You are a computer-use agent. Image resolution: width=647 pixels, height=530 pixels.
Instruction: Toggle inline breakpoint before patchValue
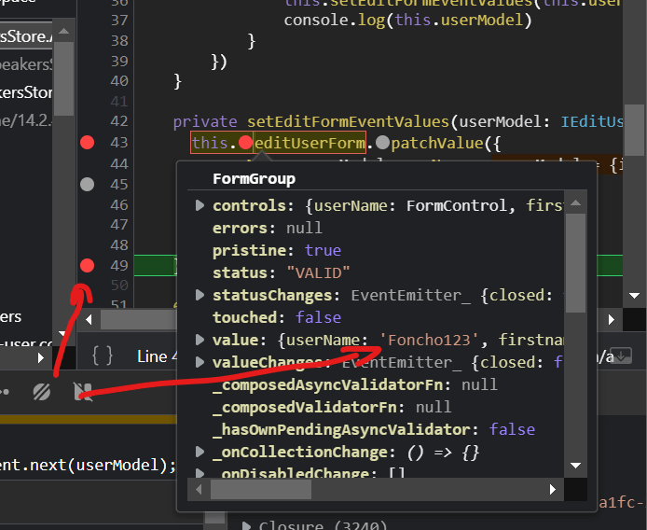(x=382, y=143)
